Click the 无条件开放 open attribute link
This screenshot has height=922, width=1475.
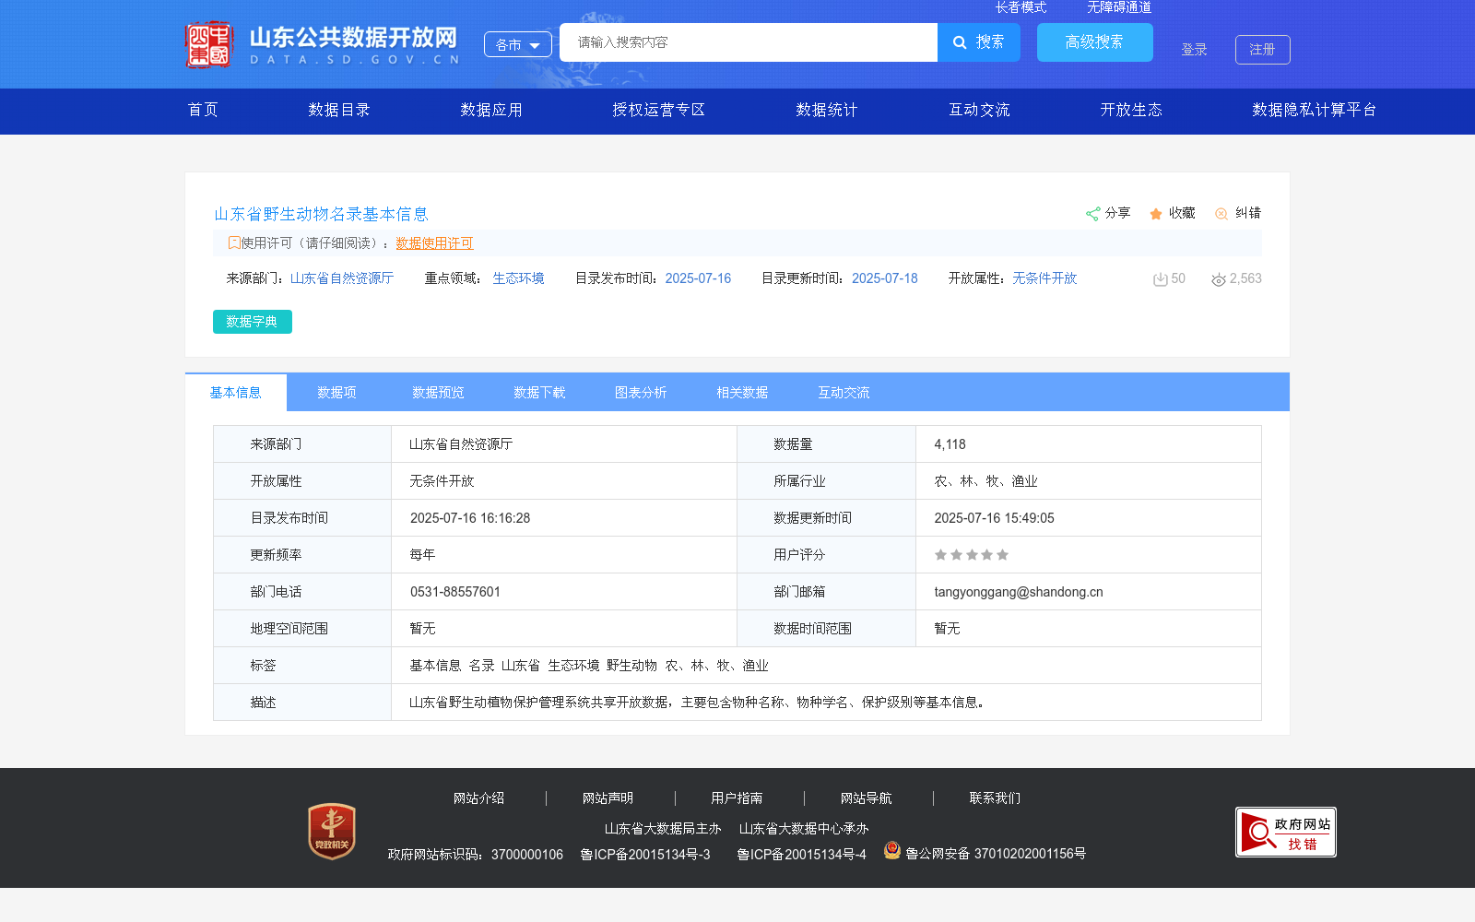click(x=1044, y=278)
